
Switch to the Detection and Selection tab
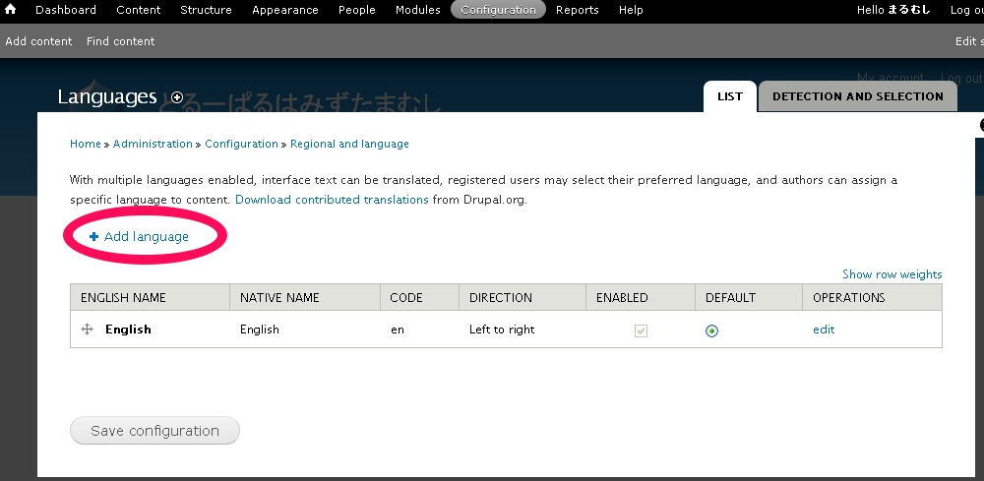pos(857,96)
